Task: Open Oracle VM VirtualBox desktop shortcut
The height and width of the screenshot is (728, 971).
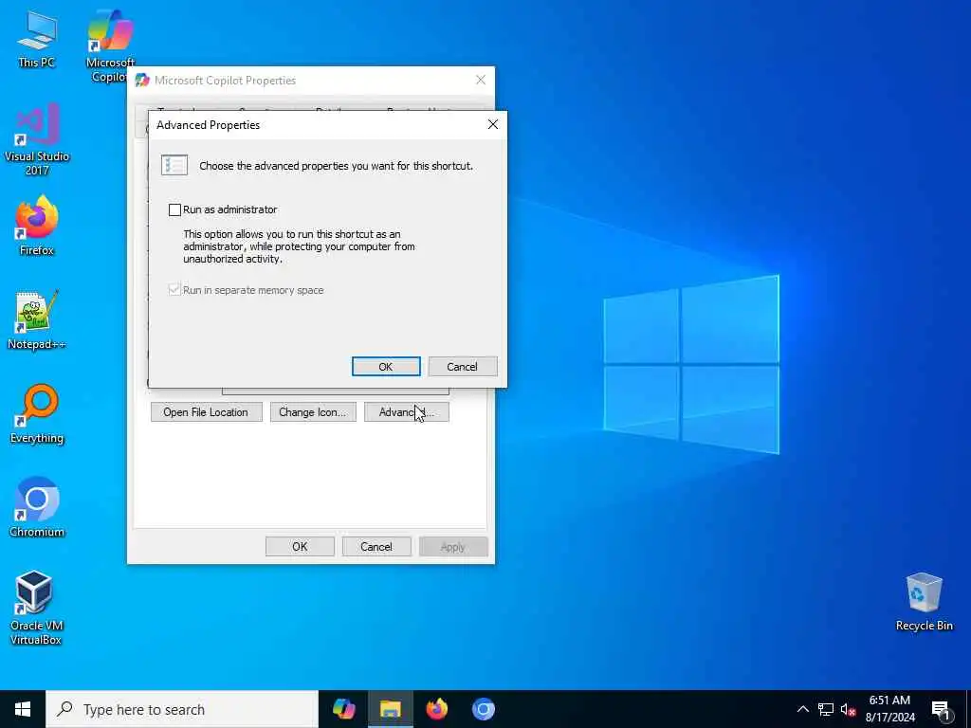Action: click(x=37, y=608)
